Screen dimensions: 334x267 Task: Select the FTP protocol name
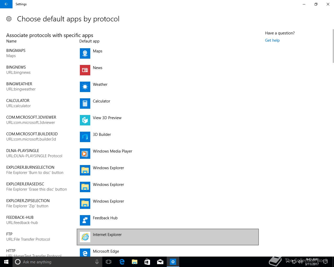point(9,234)
